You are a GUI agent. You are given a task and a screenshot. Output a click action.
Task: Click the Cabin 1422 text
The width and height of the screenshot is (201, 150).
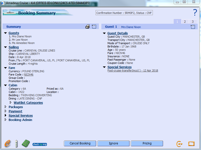click(16, 92)
